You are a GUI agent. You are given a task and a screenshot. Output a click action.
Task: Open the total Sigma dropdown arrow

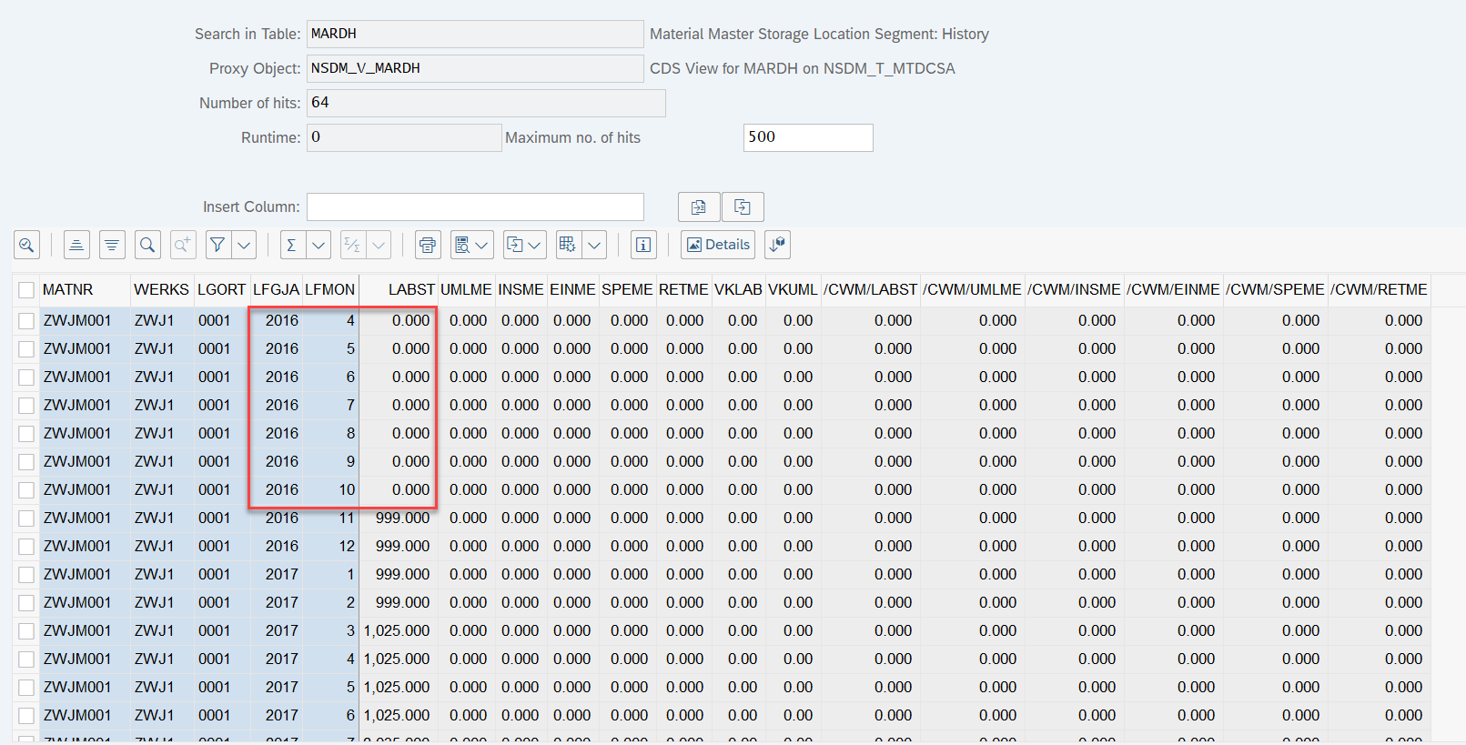click(x=318, y=245)
